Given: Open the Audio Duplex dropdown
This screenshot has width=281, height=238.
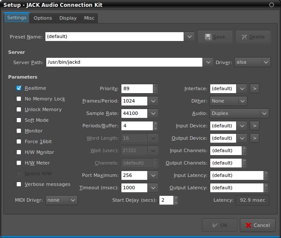Looking at the screenshot, I should [239, 113].
